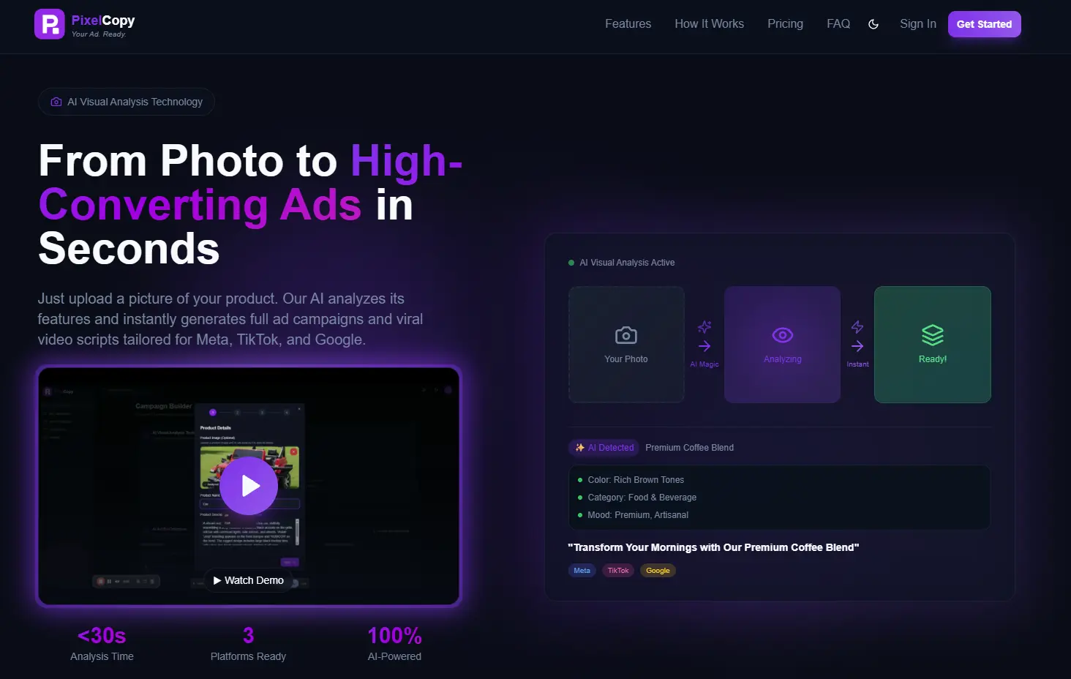Click the '100%' AI-Powered stat
Viewport: 1071px width, 679px height.
[394, 635]
